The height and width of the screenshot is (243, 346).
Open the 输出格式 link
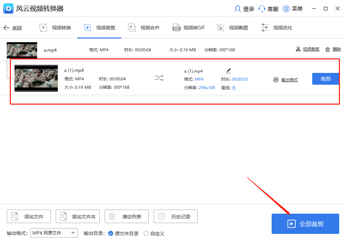pyautogui.click(x=290, y=80)
